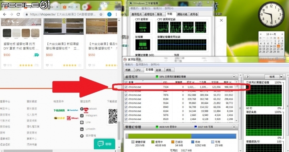The width and height of the screenshot is (289, 152).
Task: Select the brown wood floor swatch
Action: (26, 33)
